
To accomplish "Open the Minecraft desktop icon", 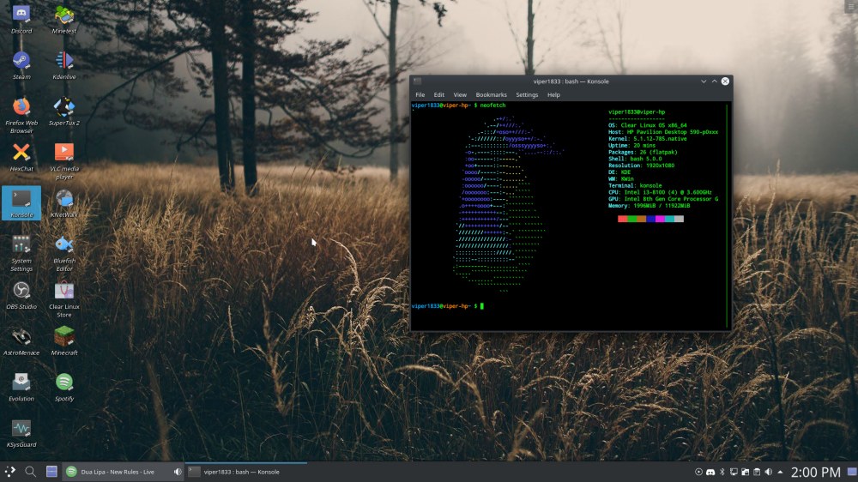I will (64, 340).
